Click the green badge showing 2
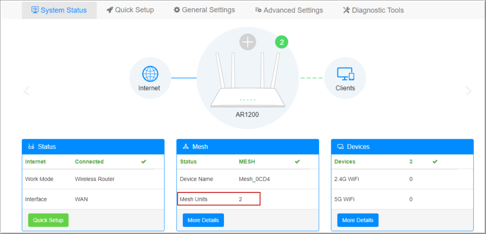 point(281,42)
